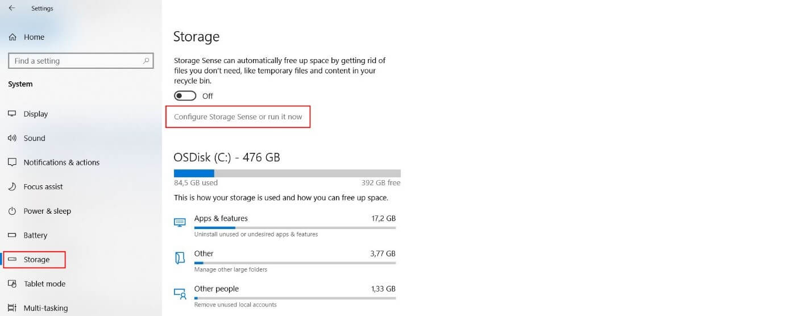Click the search magnifier icon
This screenshot has width=789, height=316.
(146, 61)
